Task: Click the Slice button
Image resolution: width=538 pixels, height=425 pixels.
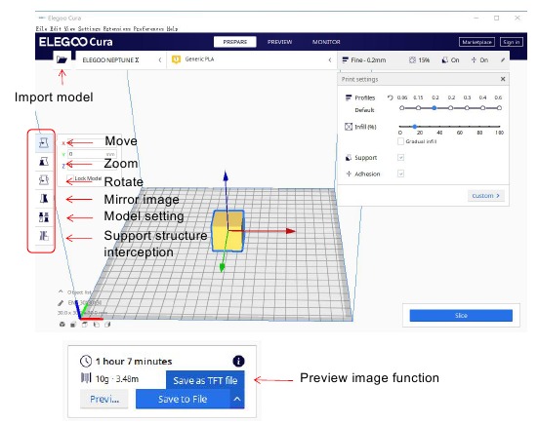Action: tap(461, 316)
